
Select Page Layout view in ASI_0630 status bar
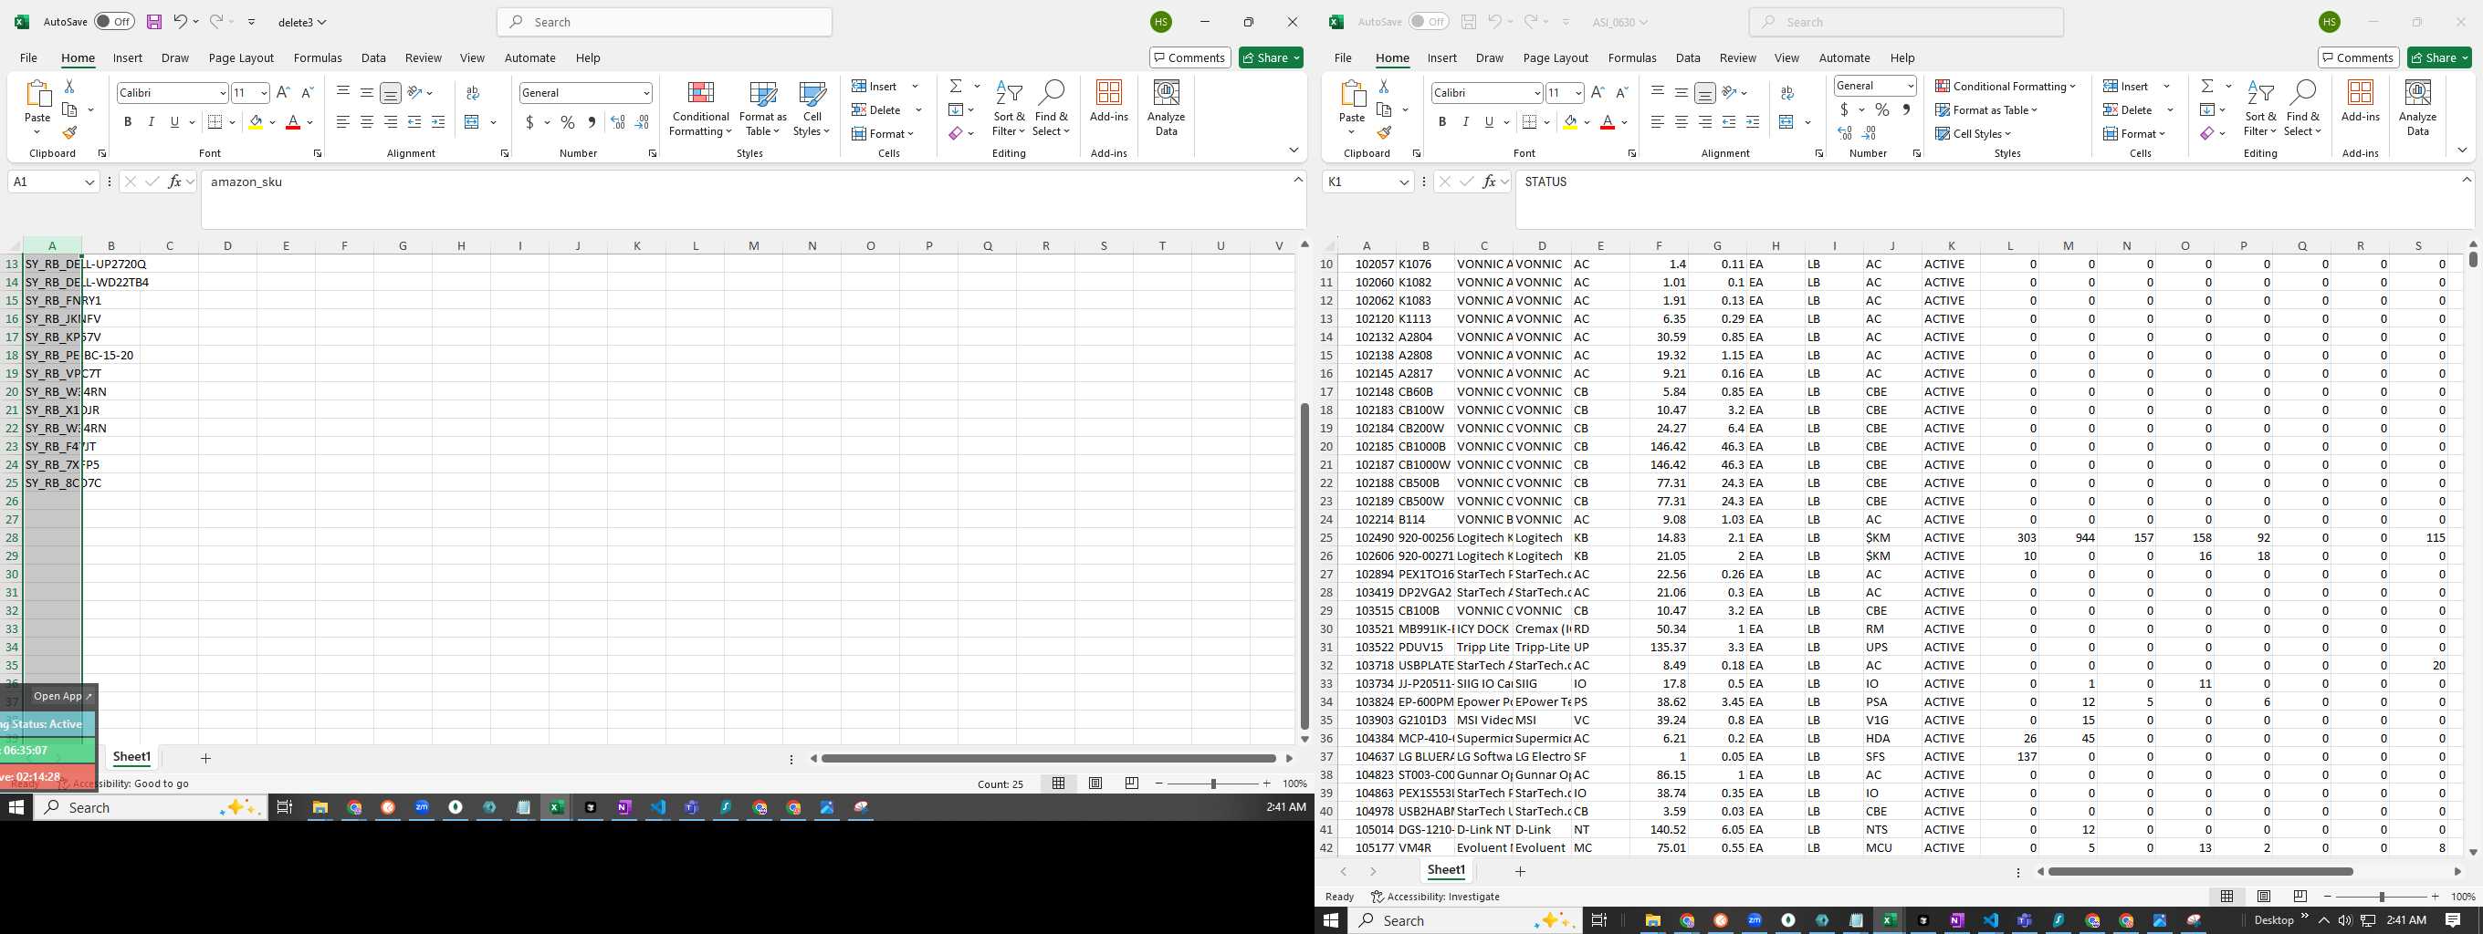(2263, 897)
